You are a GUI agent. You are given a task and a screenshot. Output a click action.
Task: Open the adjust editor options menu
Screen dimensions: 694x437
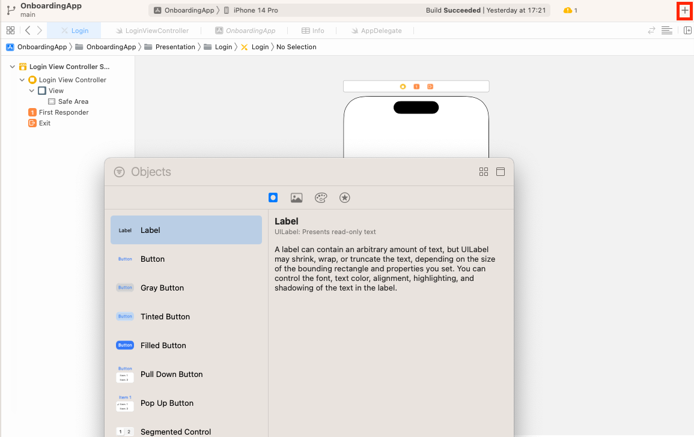coord(667,30)
